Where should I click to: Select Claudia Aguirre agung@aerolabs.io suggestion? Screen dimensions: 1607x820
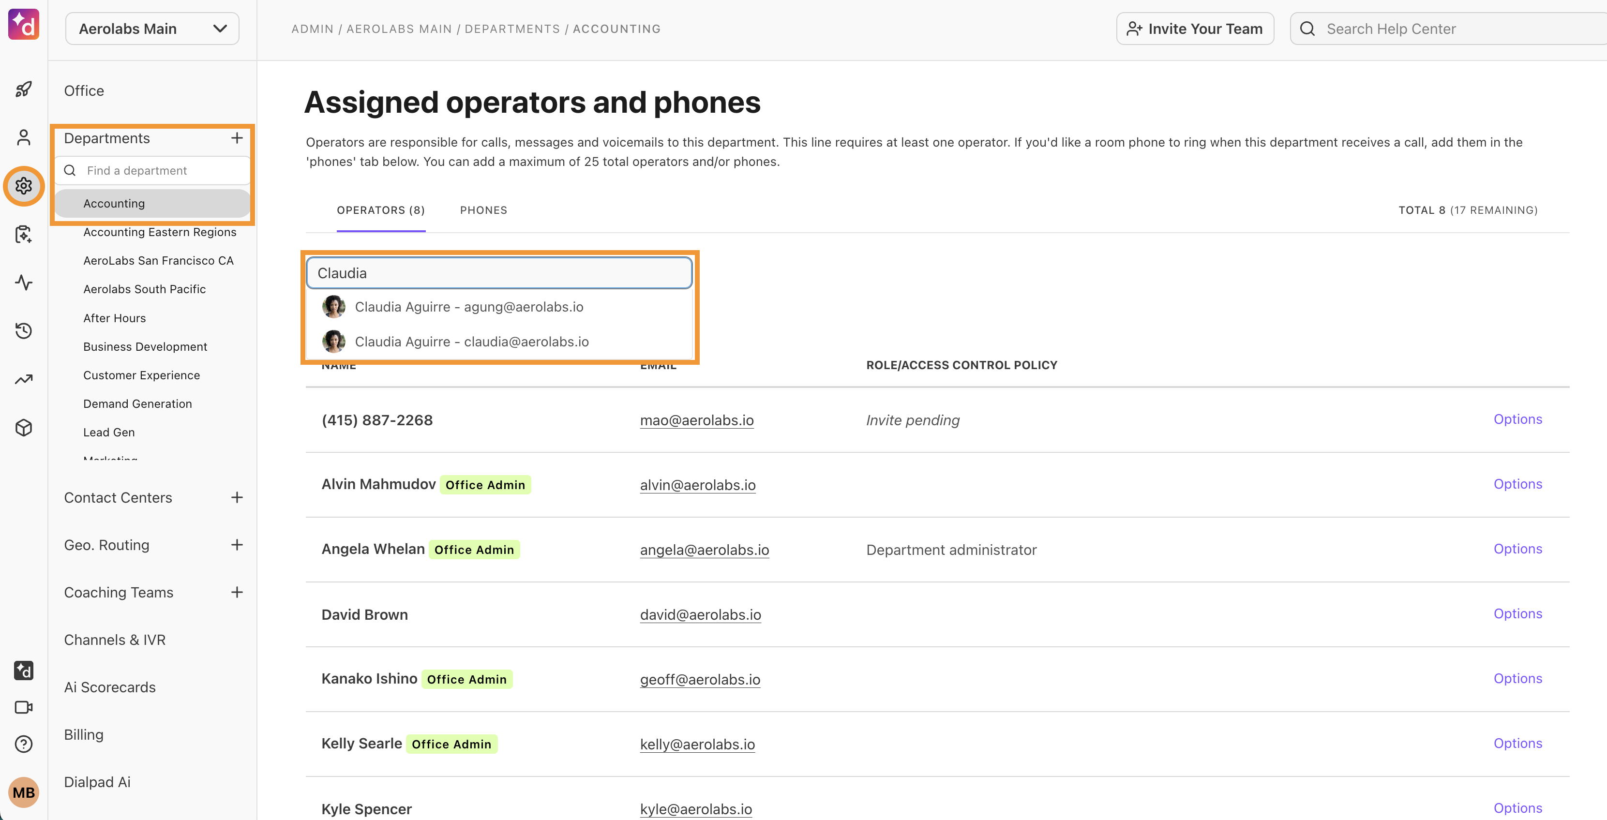499,307
